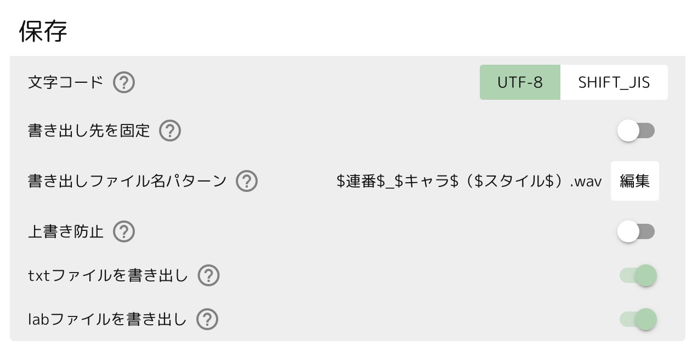Viewport: 692px width, 351px height.
Task: Open help icon for txtファイルを書き出し
Action: pos(208,275)
